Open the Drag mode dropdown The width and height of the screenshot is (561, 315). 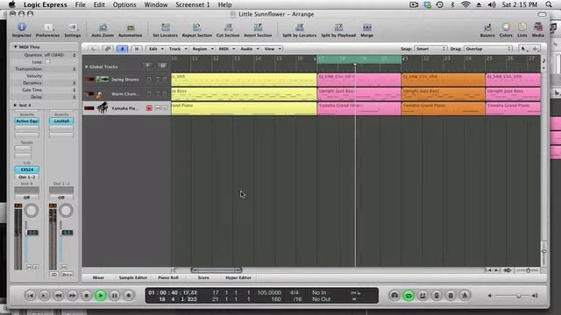point(488,49)
